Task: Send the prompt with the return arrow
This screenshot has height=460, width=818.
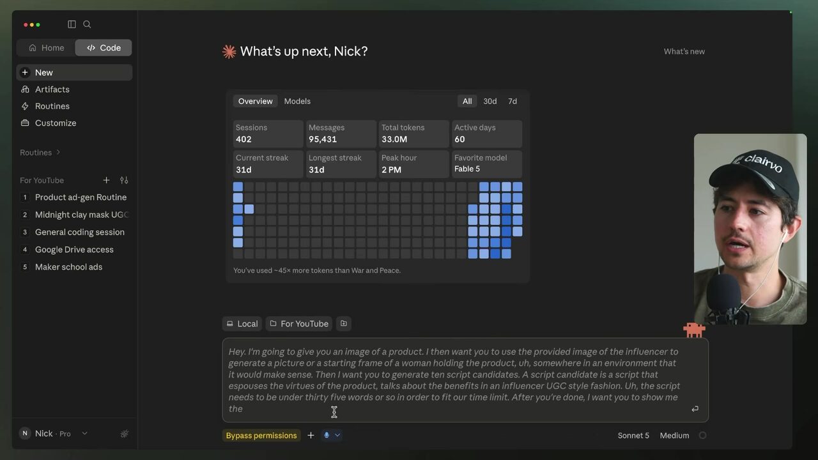Action: coord(695,409)
